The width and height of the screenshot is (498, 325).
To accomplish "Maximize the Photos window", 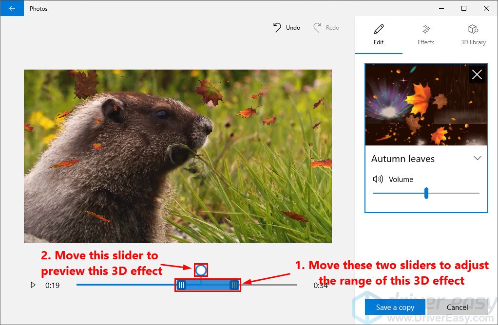I will click(464, 9).
